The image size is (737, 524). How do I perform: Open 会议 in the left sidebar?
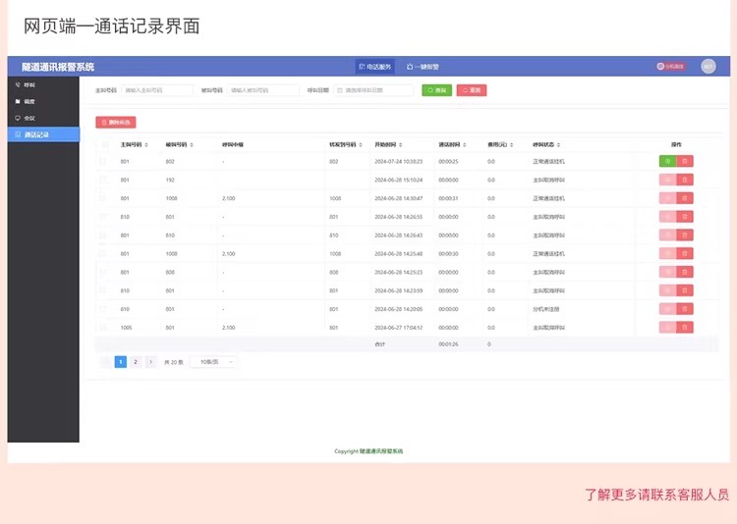(29, 118)
